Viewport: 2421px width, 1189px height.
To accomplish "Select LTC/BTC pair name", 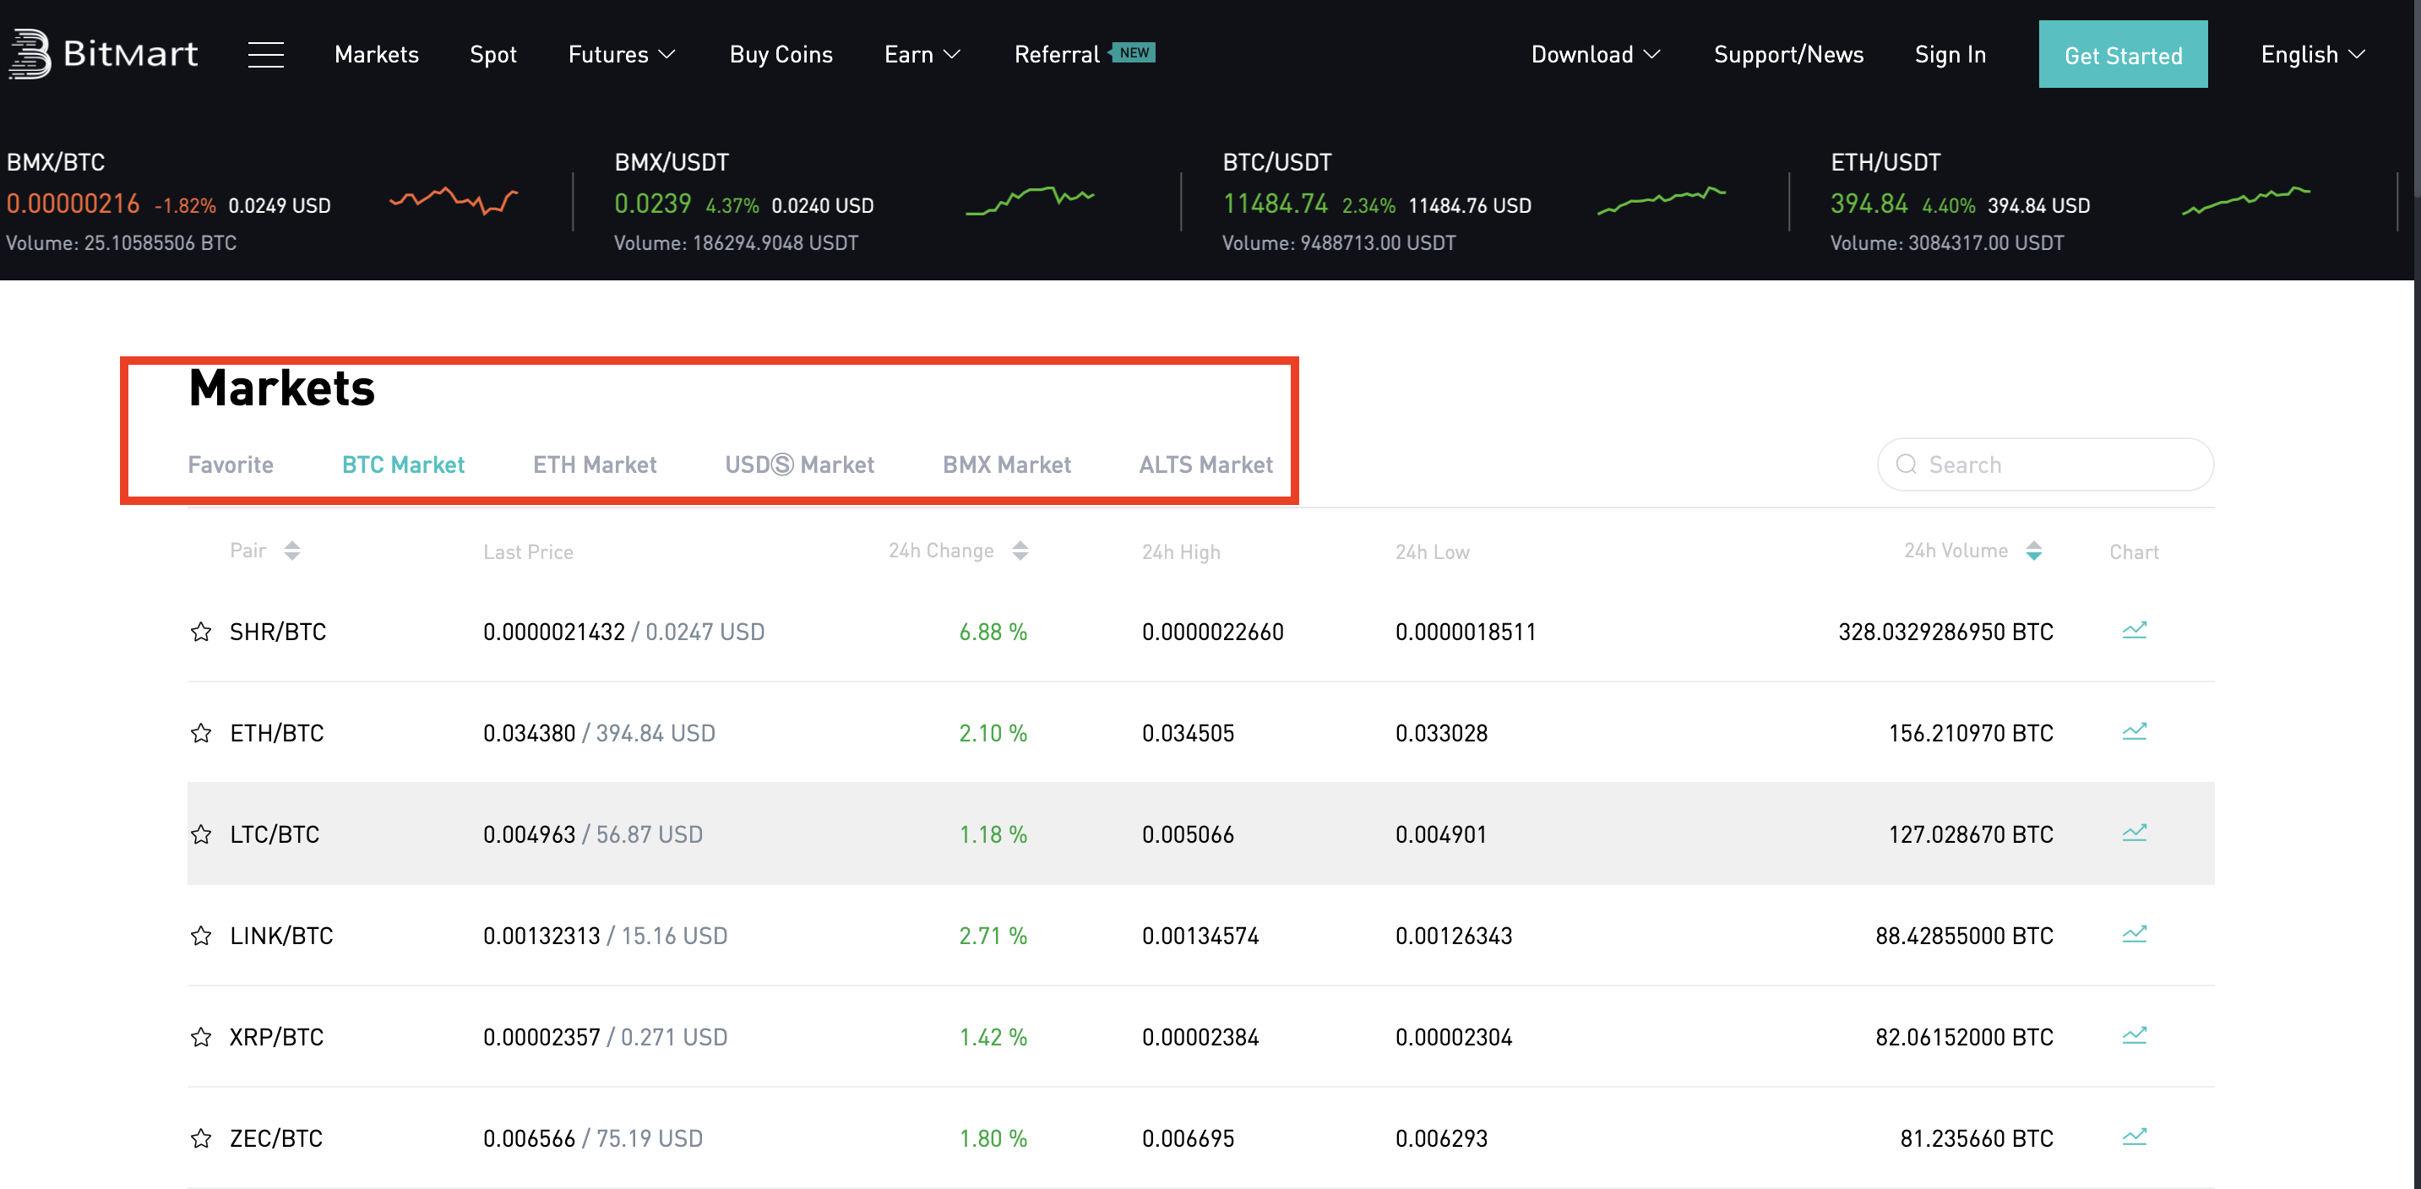I will [x=275, y=835].
